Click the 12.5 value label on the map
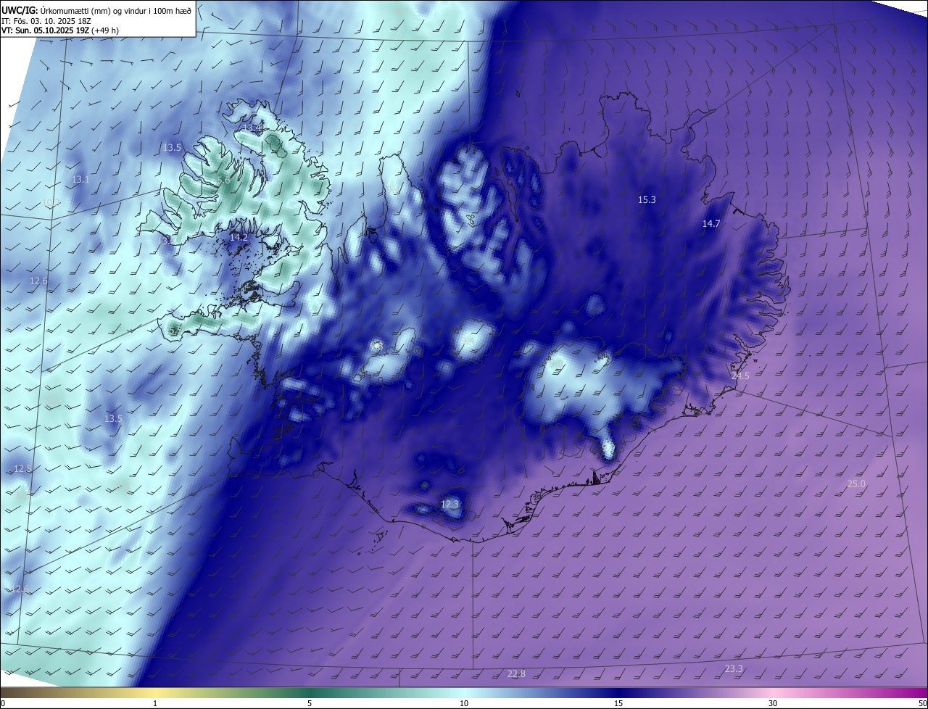The width and height of the screenshot is (928, 709). click(23, 469)
